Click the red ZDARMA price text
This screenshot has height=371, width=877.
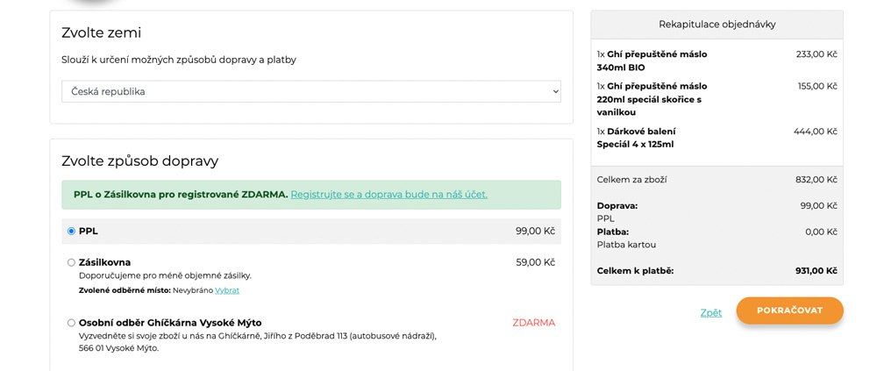click(x=533, y=323)
